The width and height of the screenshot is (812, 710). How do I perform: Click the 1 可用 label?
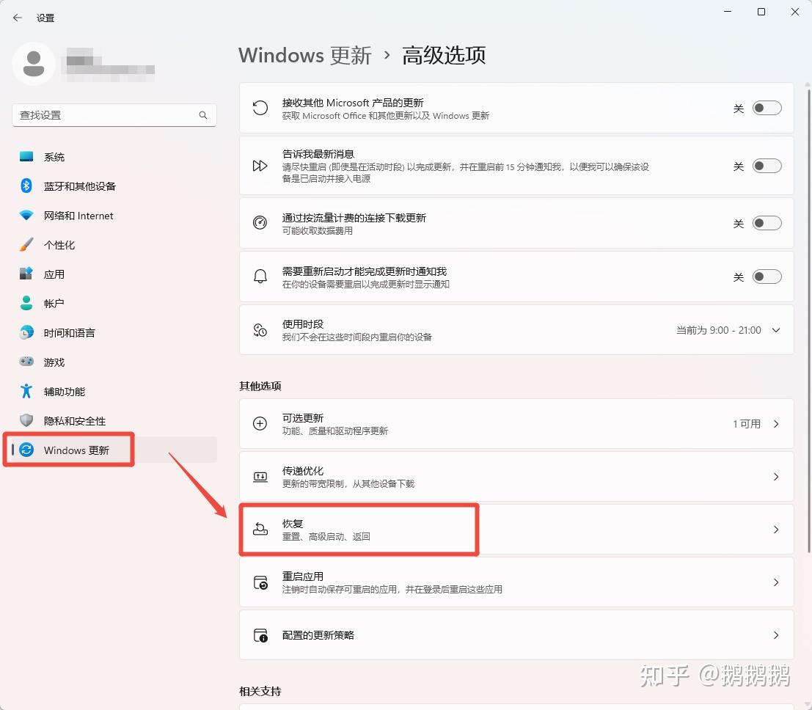tap(747, 424)
